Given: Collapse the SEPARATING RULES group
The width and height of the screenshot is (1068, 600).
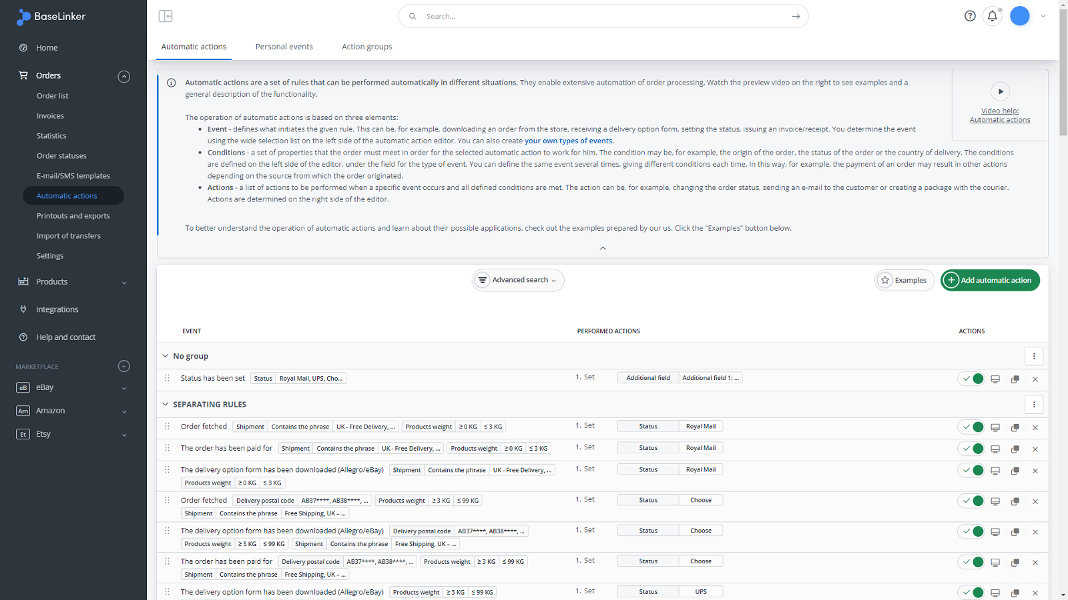Looking at the screenshot, I should (x=166, y=404).
